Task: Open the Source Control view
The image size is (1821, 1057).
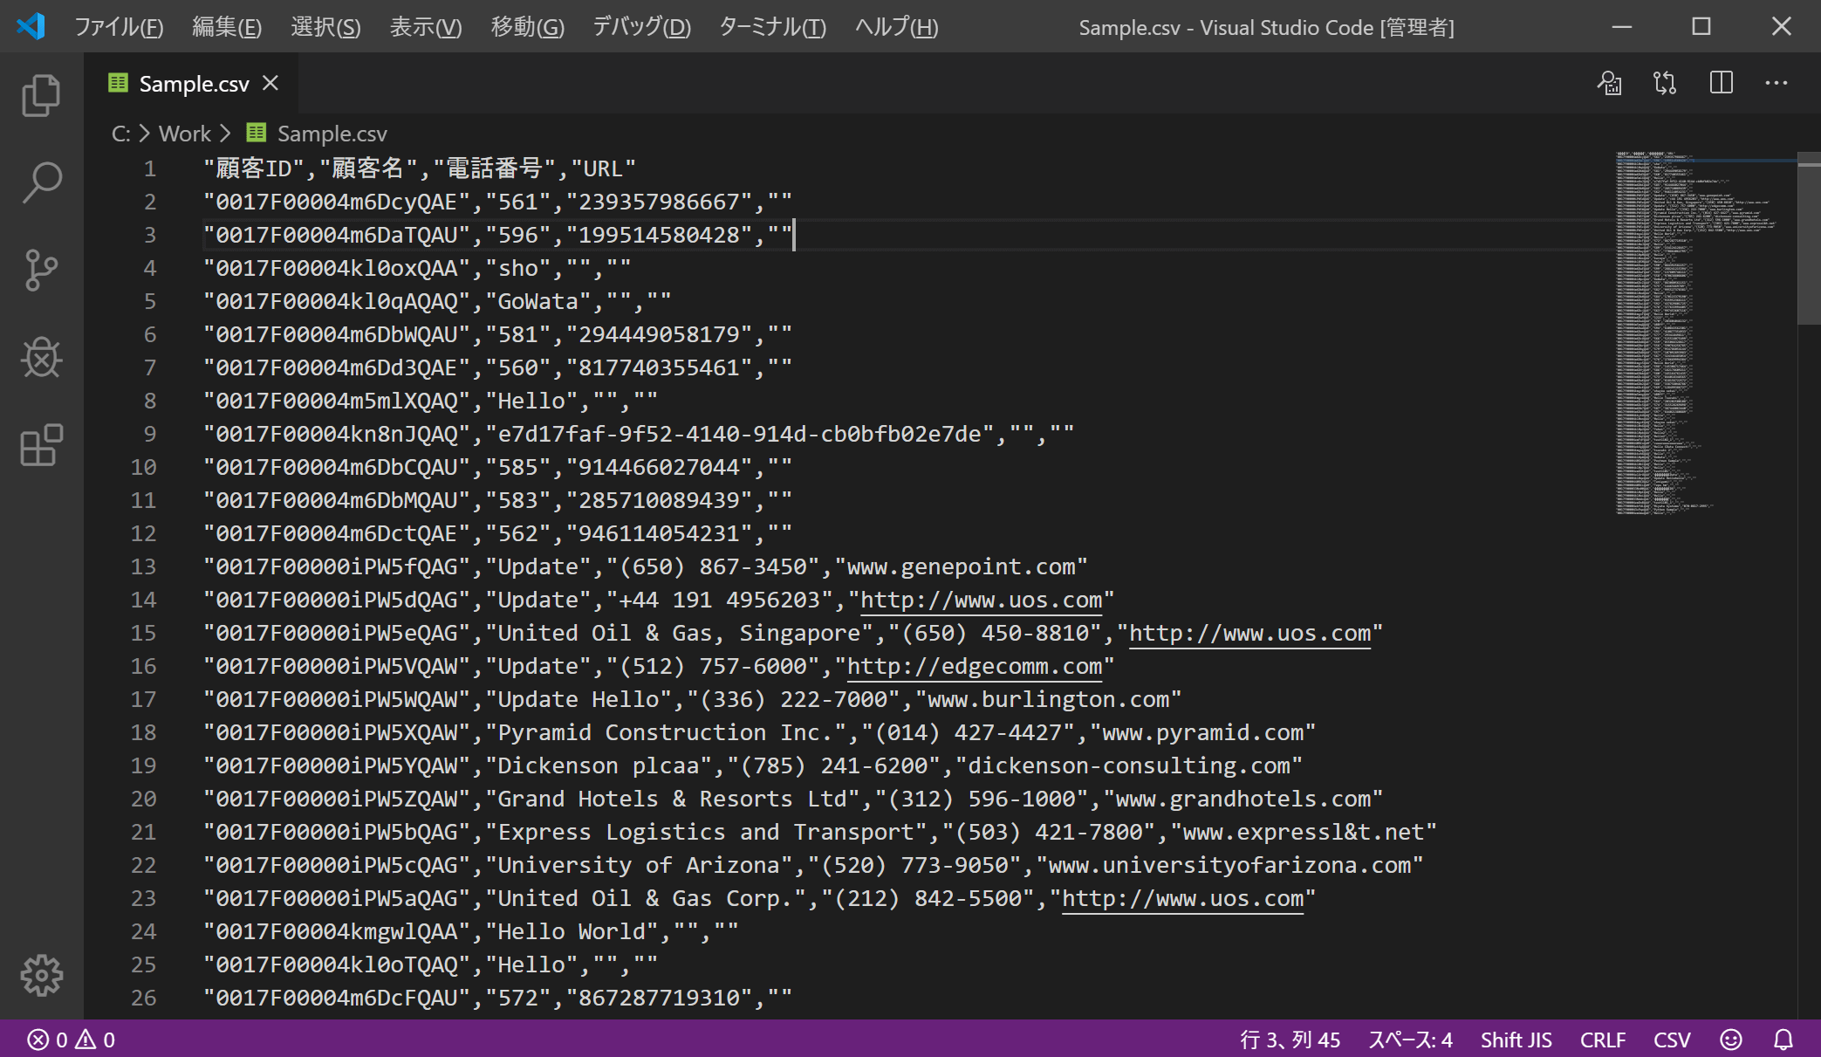Action: [x=41, y=270]
